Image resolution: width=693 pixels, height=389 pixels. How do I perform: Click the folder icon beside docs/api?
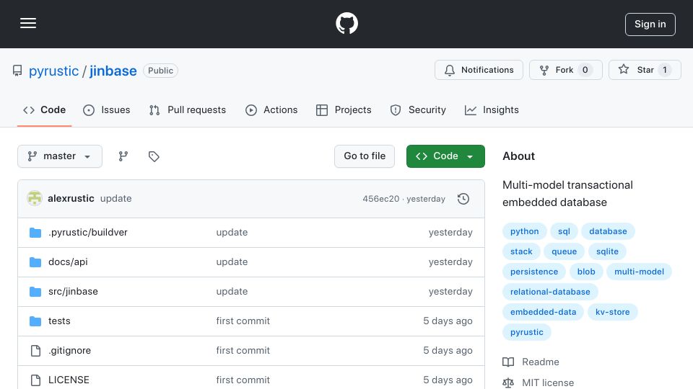pyautogui.click(x=35, y=262)
